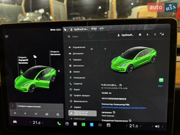The height and width of the screenshot is (135, 180).
Task: Tap the phone icon in bottom dock
Action: pyautogui.click(x=59, y=123)
